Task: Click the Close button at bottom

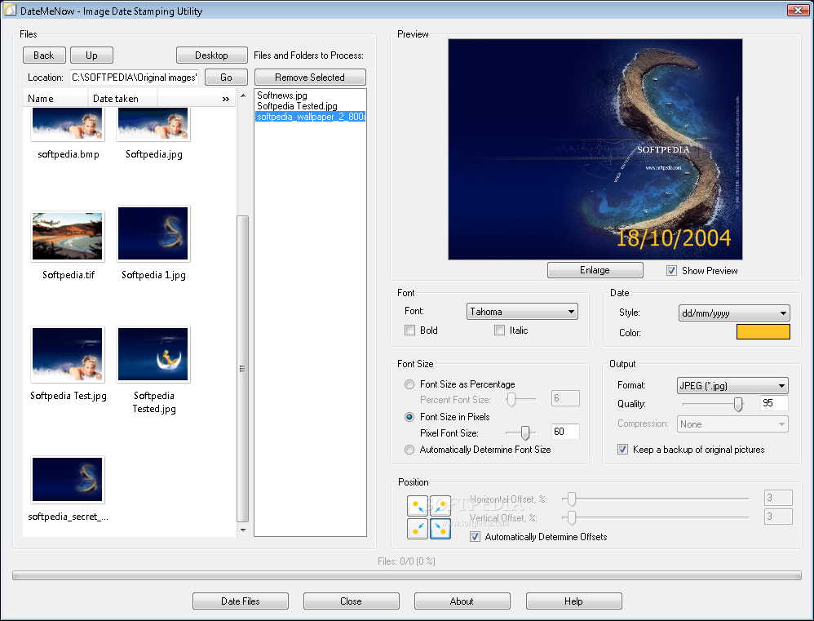Action: tap(351, 601)
